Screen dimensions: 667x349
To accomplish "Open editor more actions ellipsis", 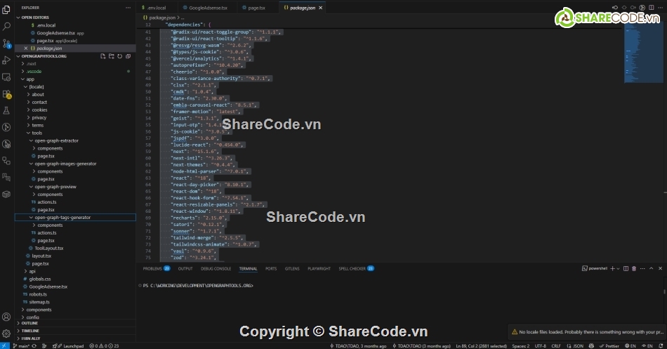I will click(x=660, y=8).
